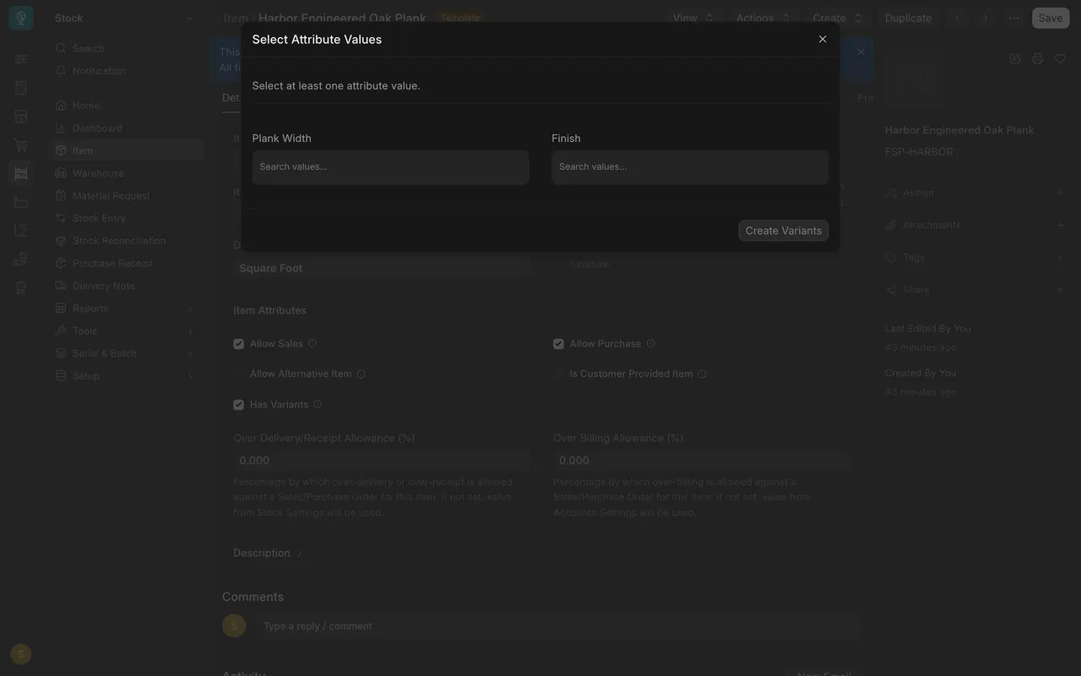
Task: Toggle the Allow Purchase checkbox
Action: pos(558,344)
